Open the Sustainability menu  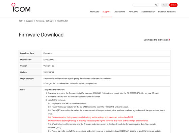[148, 12]
